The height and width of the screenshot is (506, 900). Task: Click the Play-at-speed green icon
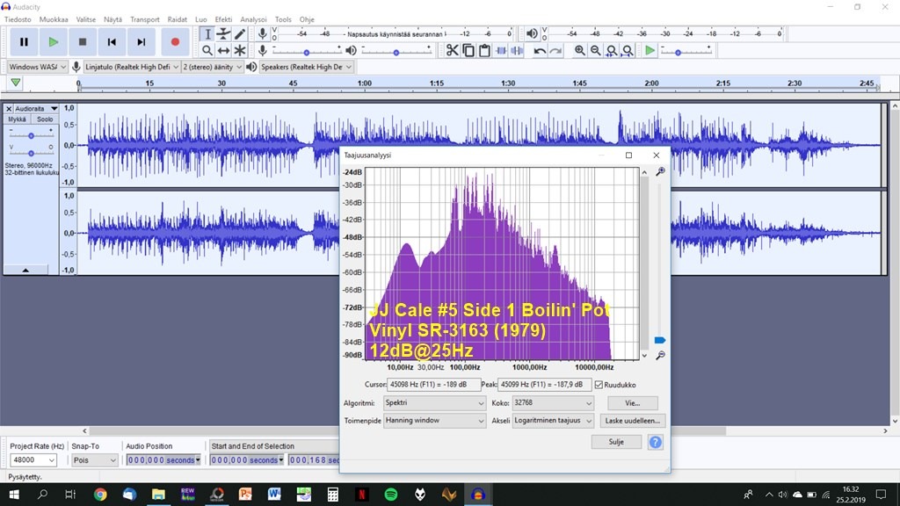(x=650, y=50)
